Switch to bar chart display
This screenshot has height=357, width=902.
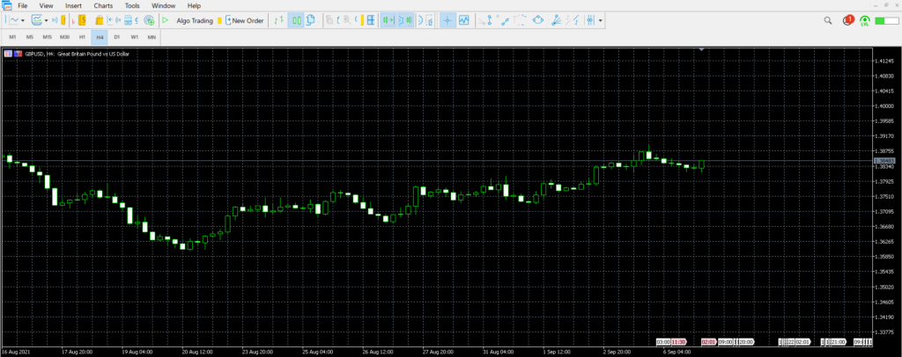[278, 20]
